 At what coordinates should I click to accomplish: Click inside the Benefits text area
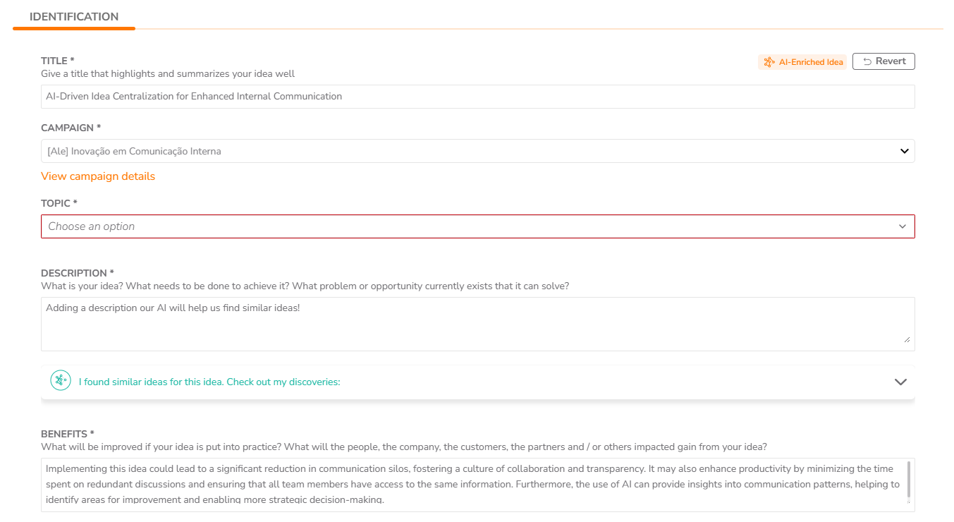472,485
